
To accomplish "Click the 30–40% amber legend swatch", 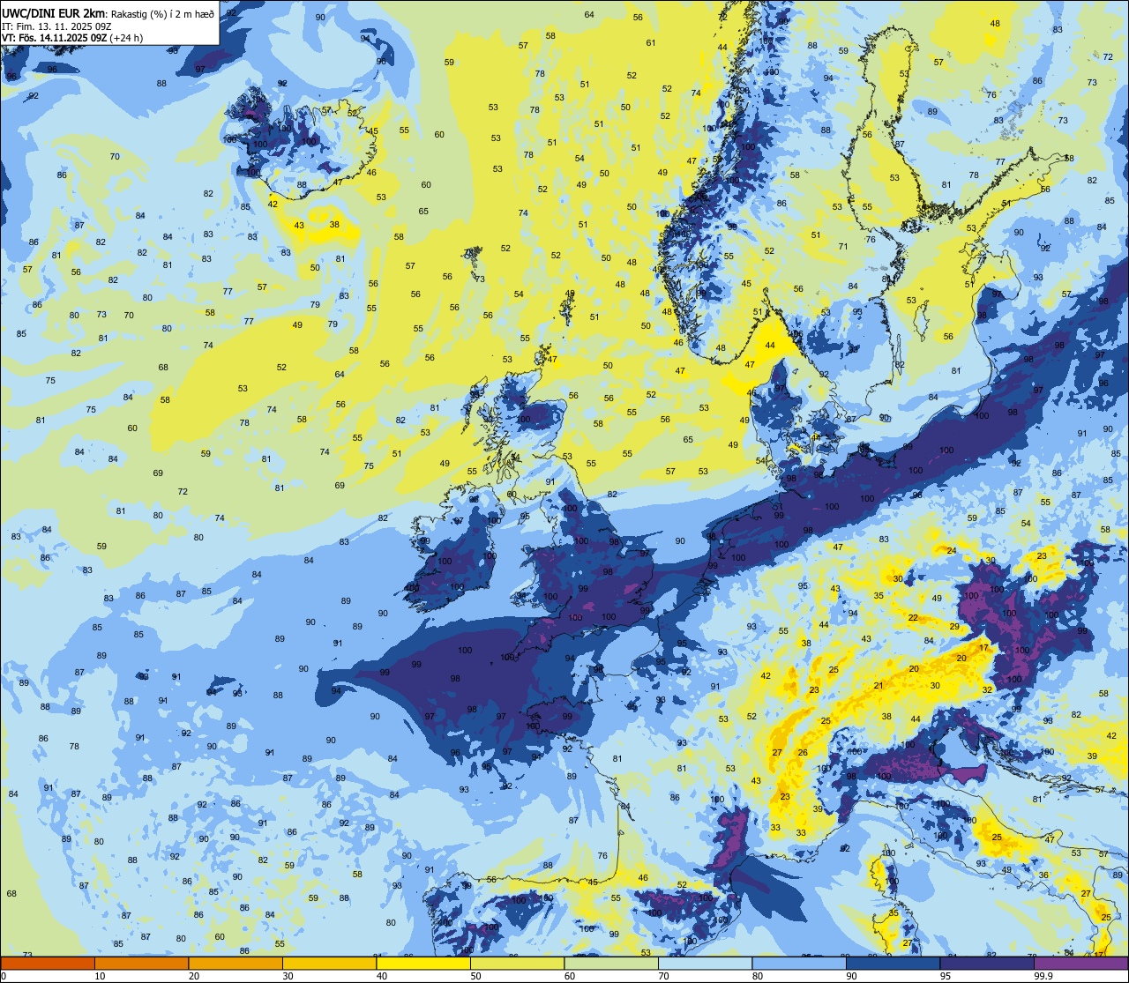I will (x=329, y=963).
